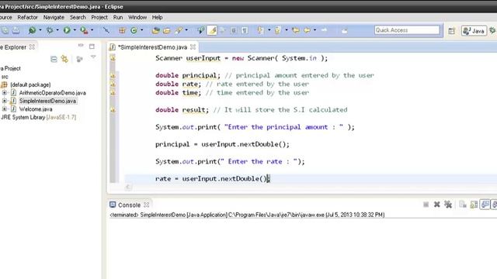497x279 pixels.
Task: Click Remove All Terminated Launches icon
Action: pyautogui.click(x=448, y=205)
